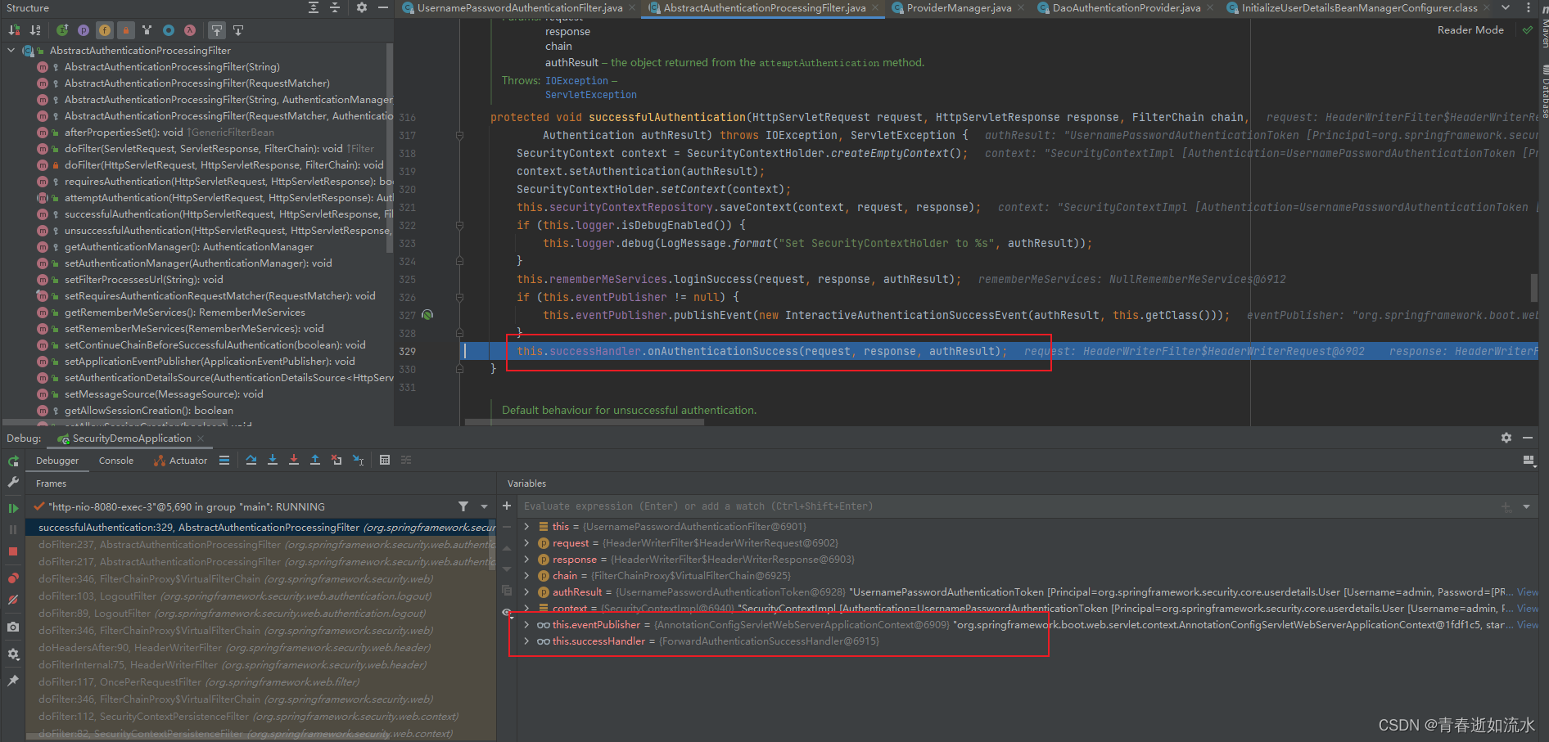Open debug sidebar settings gear

coord(13,654)
